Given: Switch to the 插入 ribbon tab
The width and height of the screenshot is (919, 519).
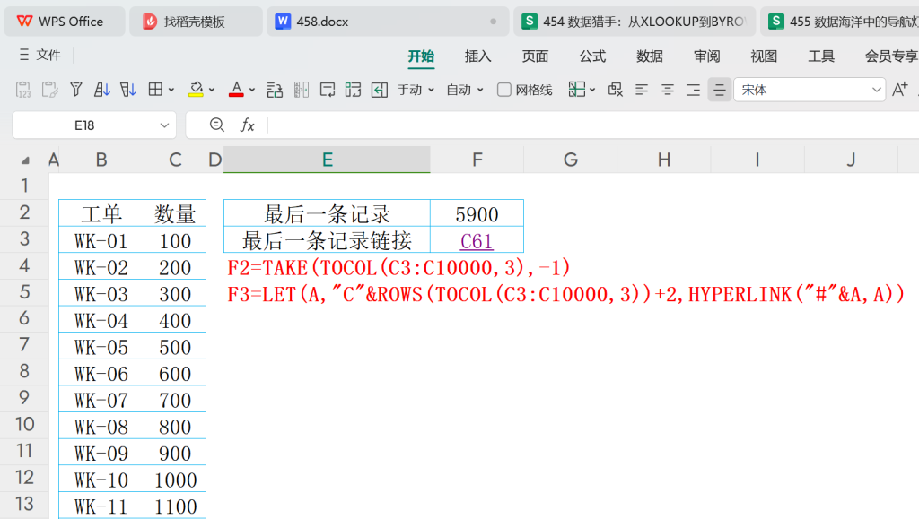Looking at the screenshot, I should (477, 56).
